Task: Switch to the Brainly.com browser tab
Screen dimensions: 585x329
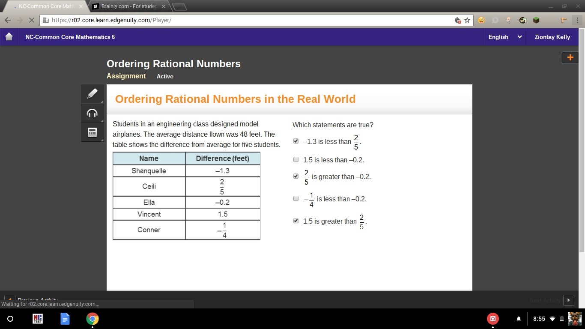Action: click(x=128, y=6)
